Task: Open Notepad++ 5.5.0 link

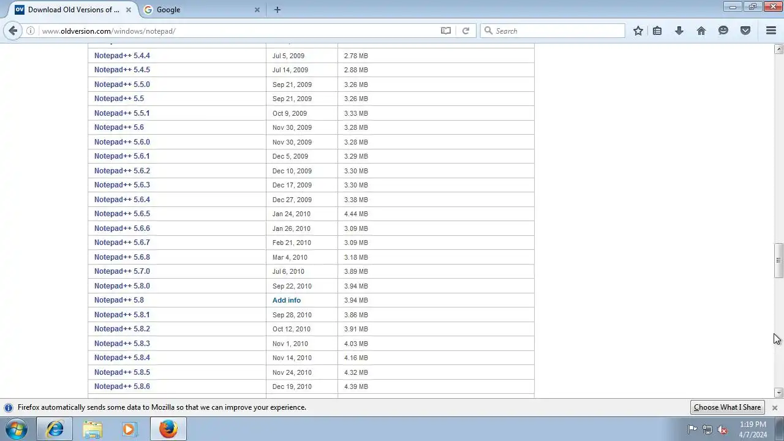Action: pos(122,85)
